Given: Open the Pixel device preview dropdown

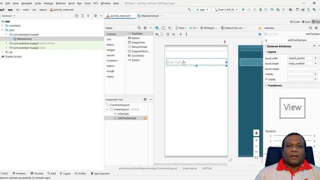Looking at the screenshot, I should click(x=181, y=28).
